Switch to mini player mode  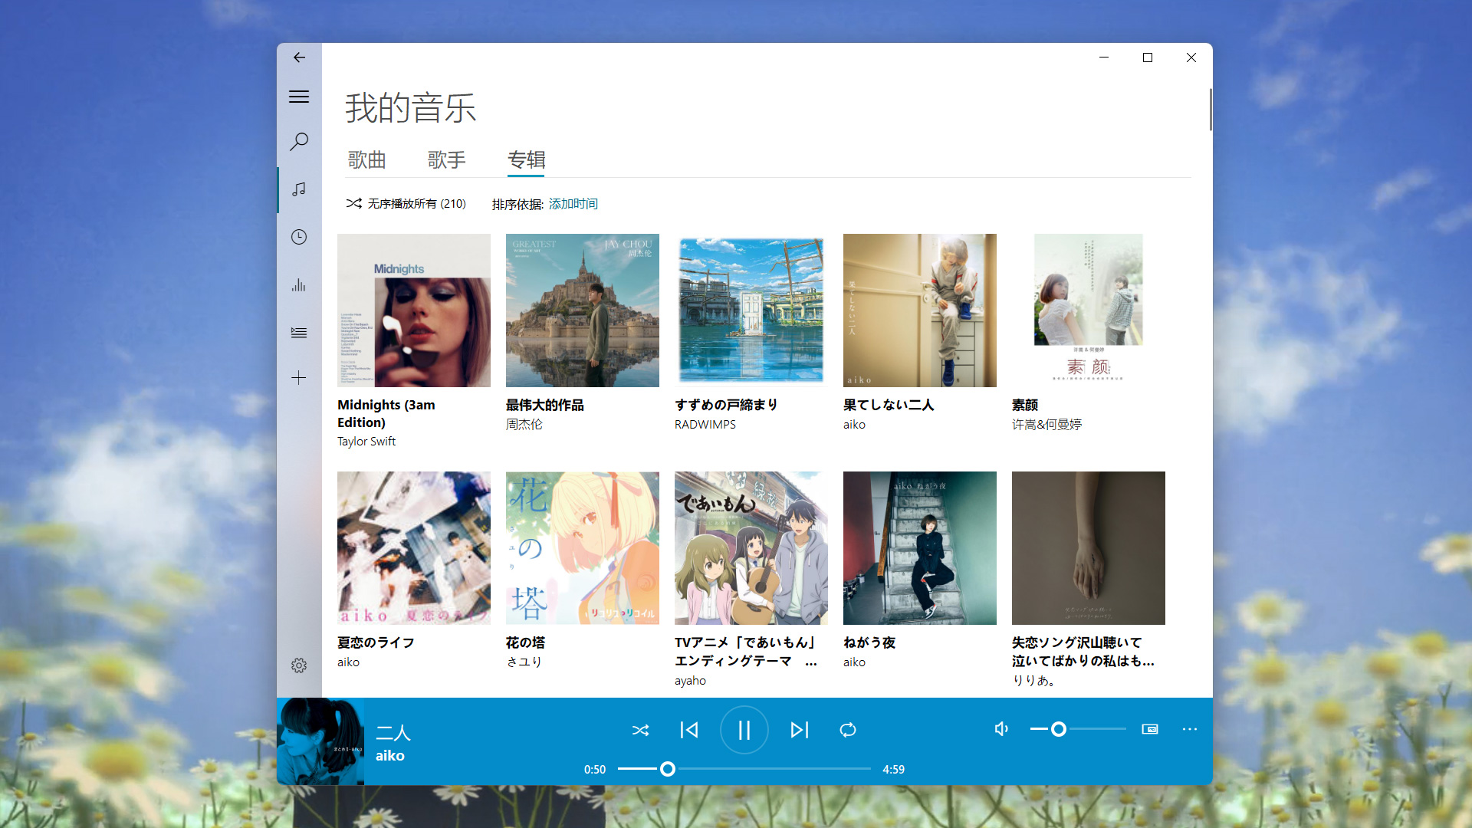1148,729
